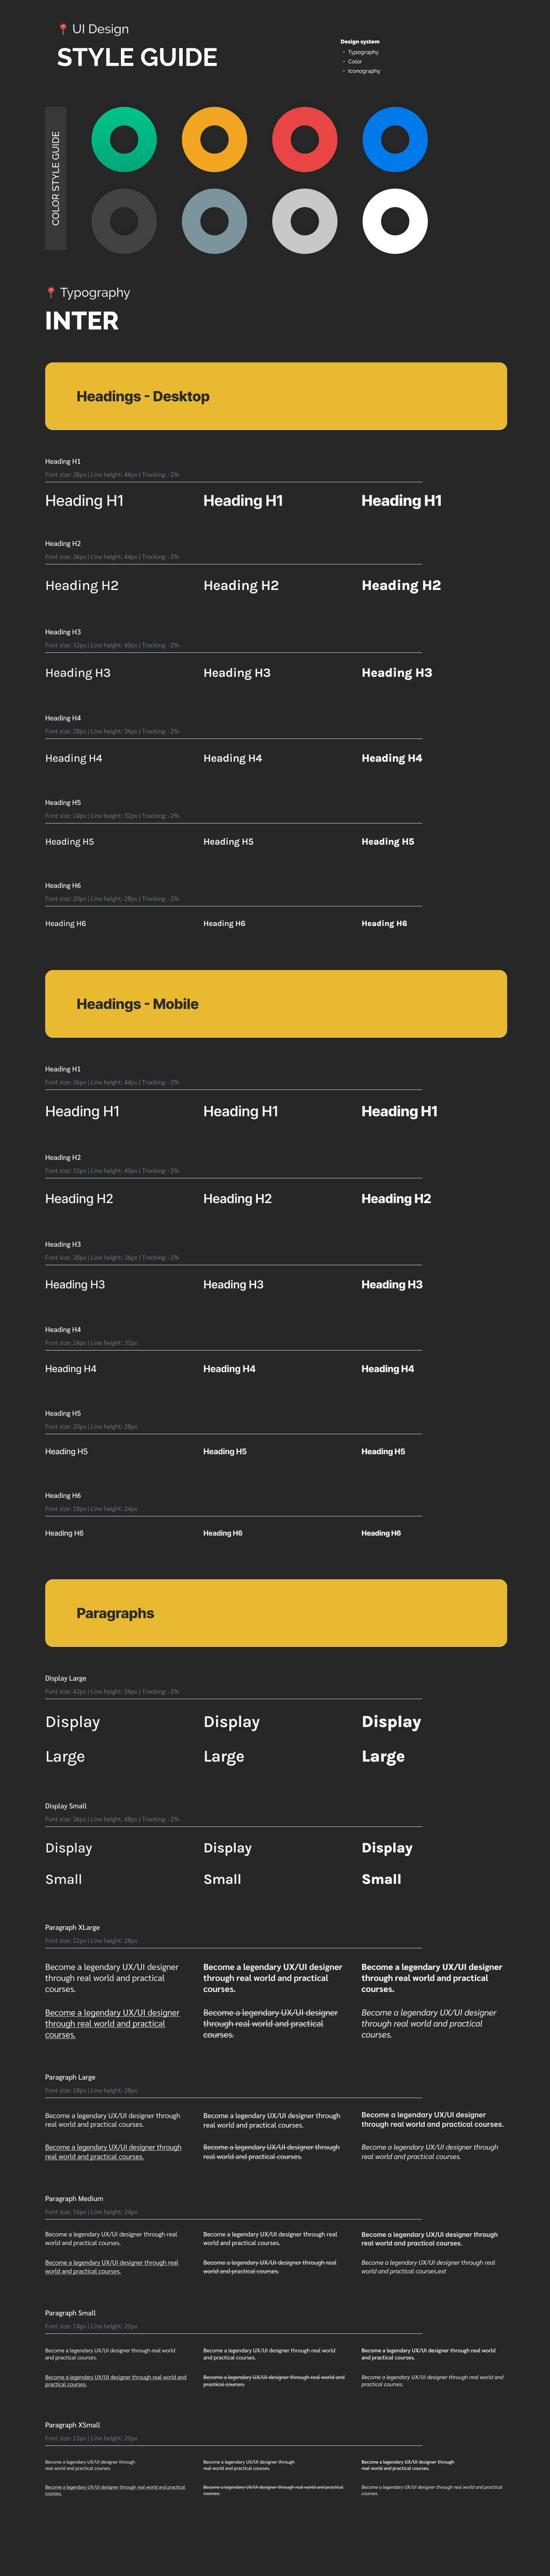Pick the white ring color swatch
Image resolution: width=550 pixels, height=2576 pixels.
tap(395, 221)
